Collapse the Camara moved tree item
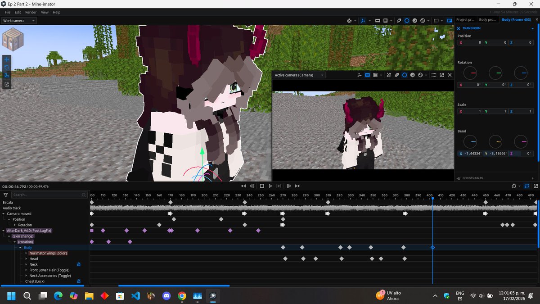Image resolution: width=540 pixels, height=304 pixels. [4, 213]
